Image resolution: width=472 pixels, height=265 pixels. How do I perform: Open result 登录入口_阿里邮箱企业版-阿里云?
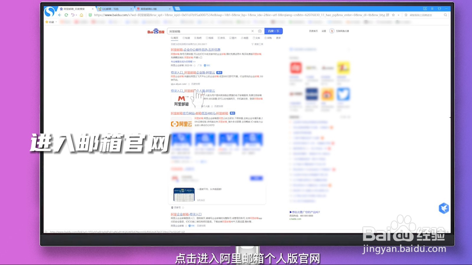(193, 72)
